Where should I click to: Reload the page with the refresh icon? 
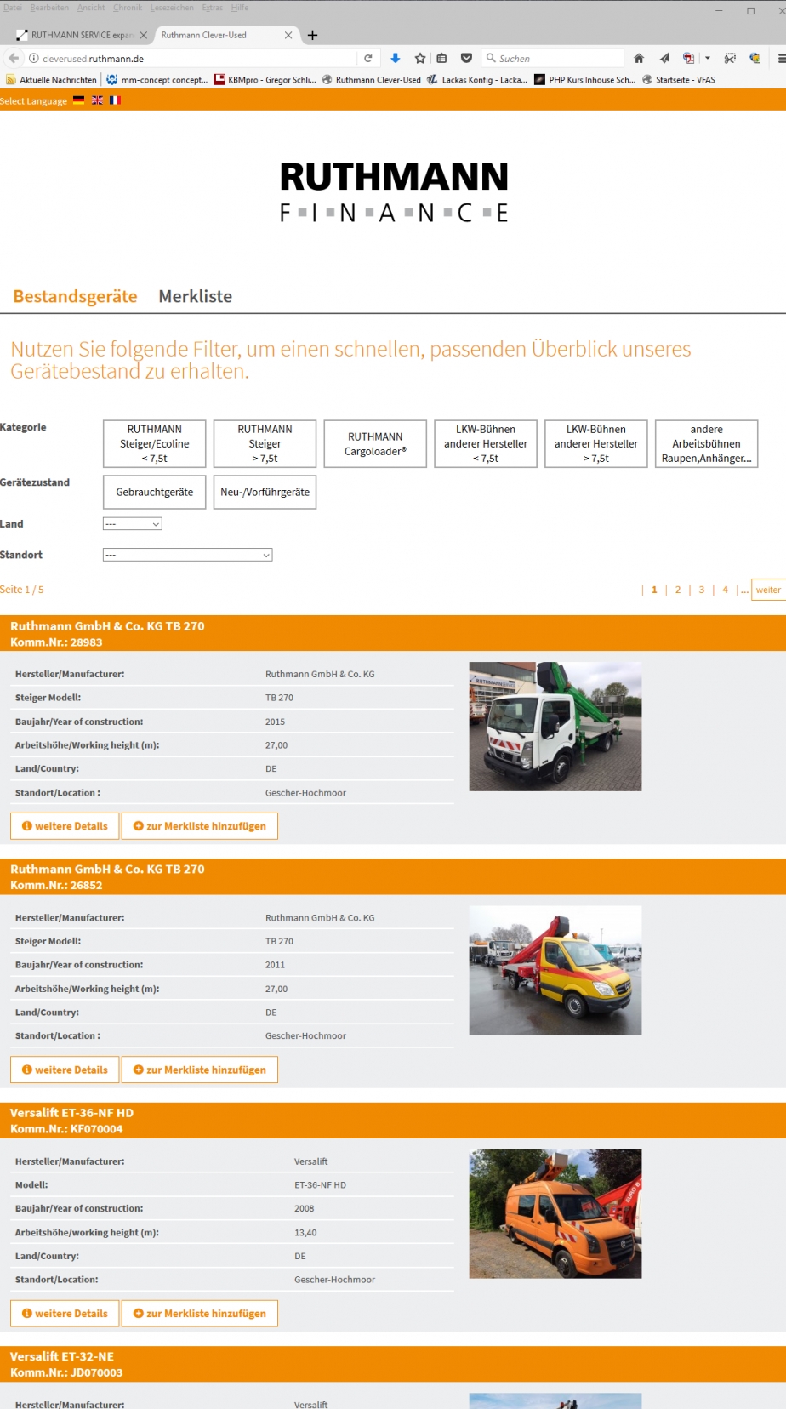click(x=367, y=58)
